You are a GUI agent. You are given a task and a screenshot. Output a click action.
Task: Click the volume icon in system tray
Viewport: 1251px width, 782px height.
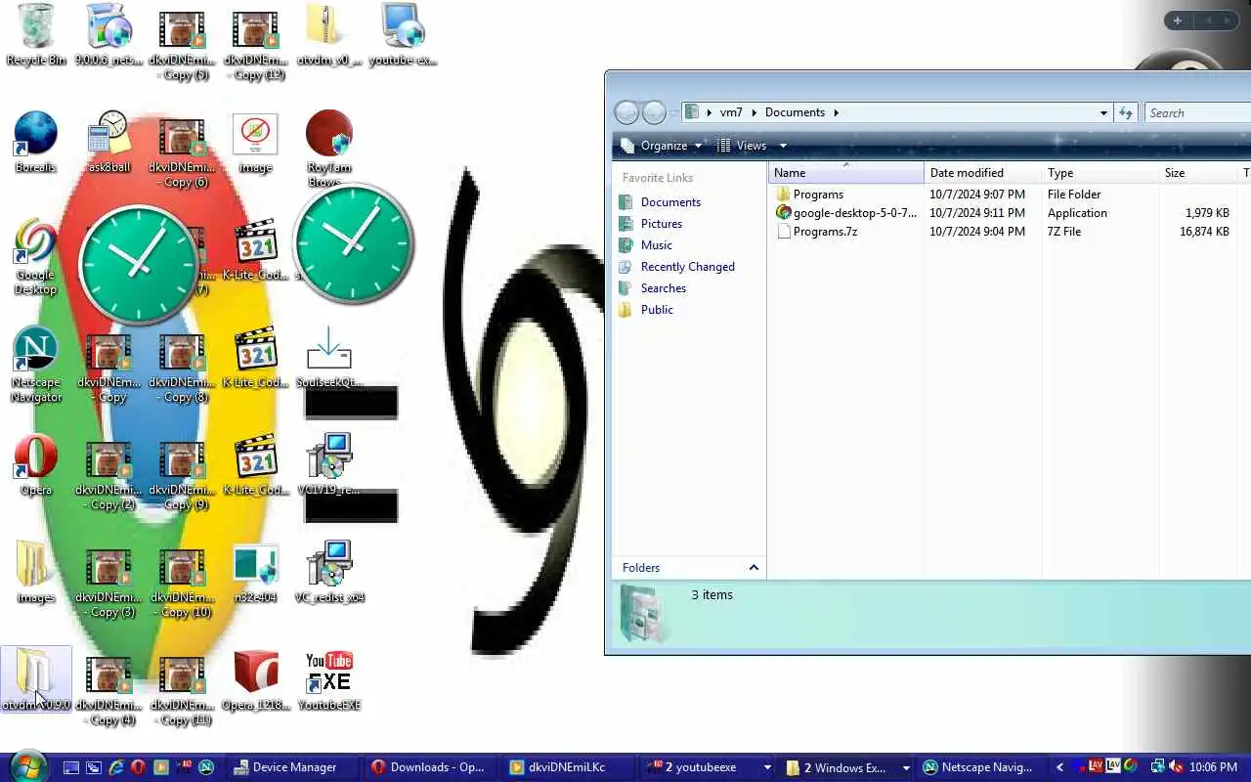coord(1176,767)
